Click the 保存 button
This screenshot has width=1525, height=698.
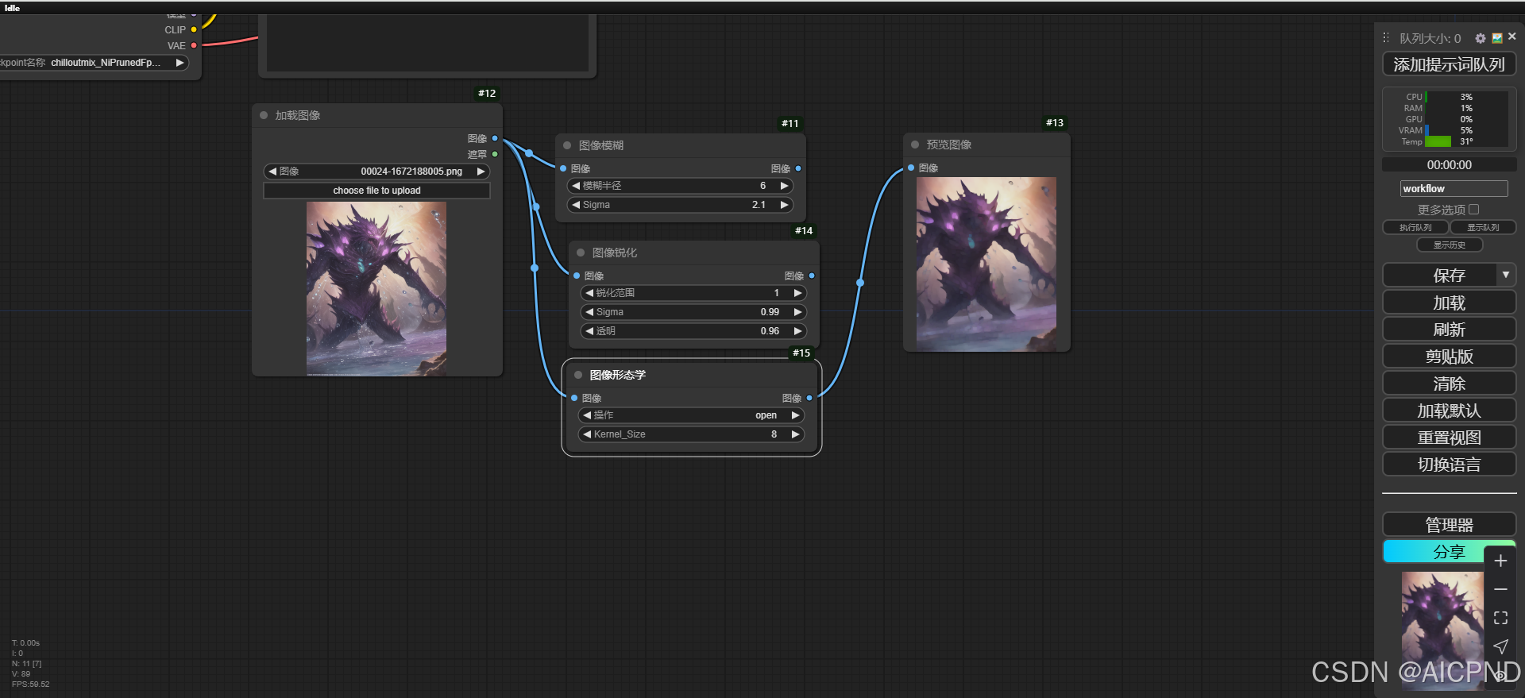1441,275
